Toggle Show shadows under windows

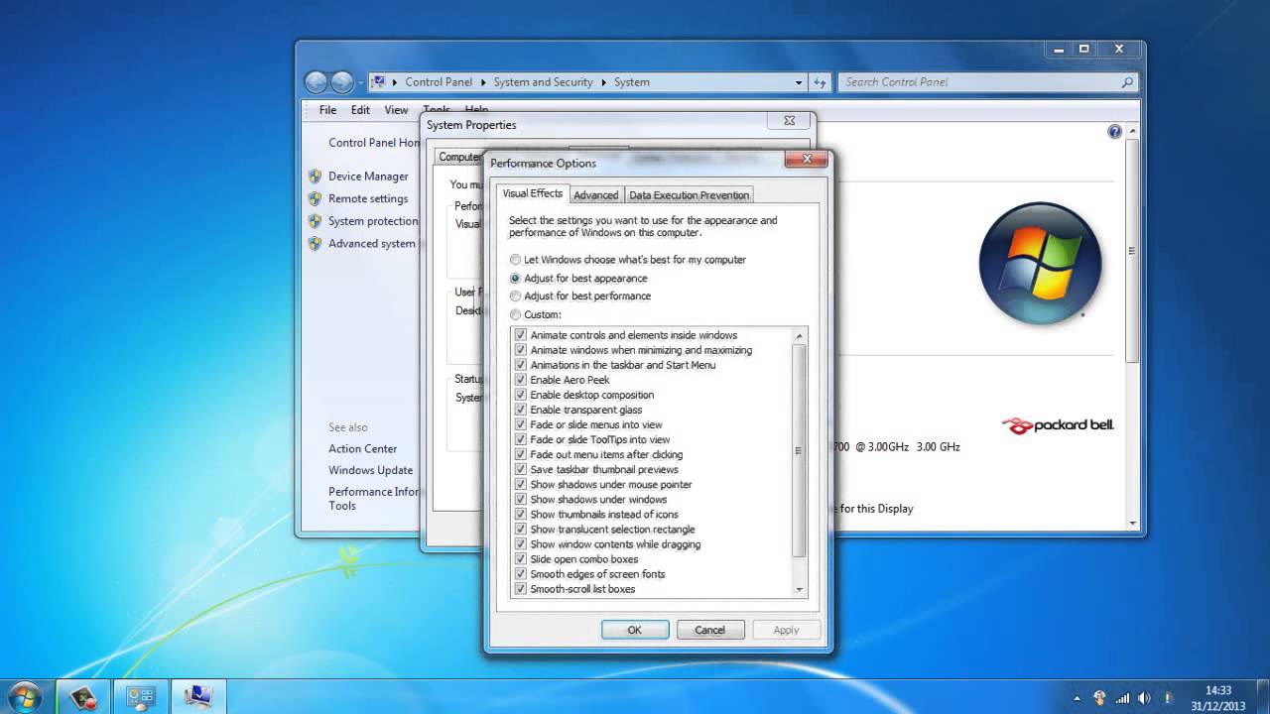click(520, 500)
